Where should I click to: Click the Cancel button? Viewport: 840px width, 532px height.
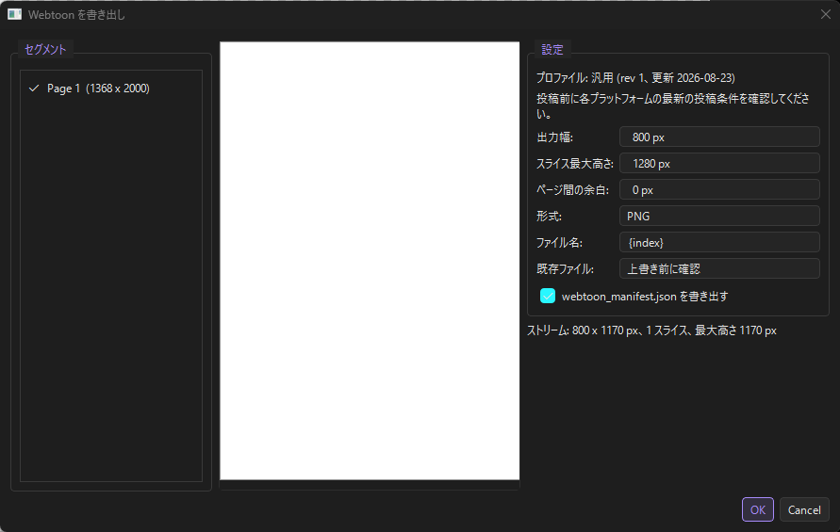(804, 509)
